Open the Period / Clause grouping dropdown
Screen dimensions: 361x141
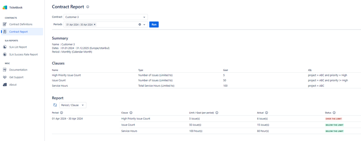(x=73, y=105)
